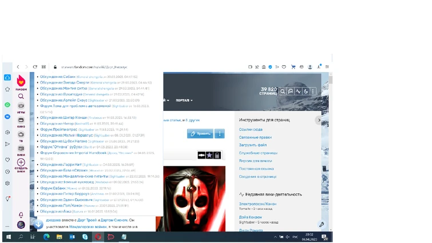Open Обсуждение:Пол/Канон link
The image size is (432, 243).
(61, 206)
